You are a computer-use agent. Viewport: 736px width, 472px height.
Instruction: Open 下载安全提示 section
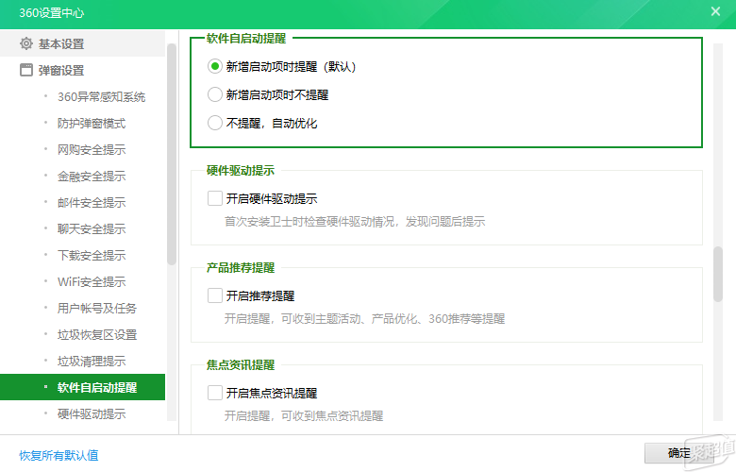(x=92, y=255)
